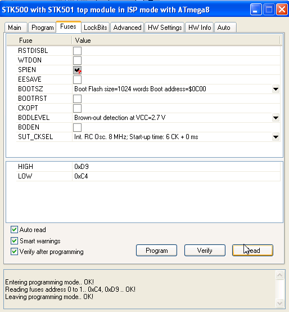Enable the BOOTRST fuse checkbox
Screen dimensions: 289x312
point(77,99)
